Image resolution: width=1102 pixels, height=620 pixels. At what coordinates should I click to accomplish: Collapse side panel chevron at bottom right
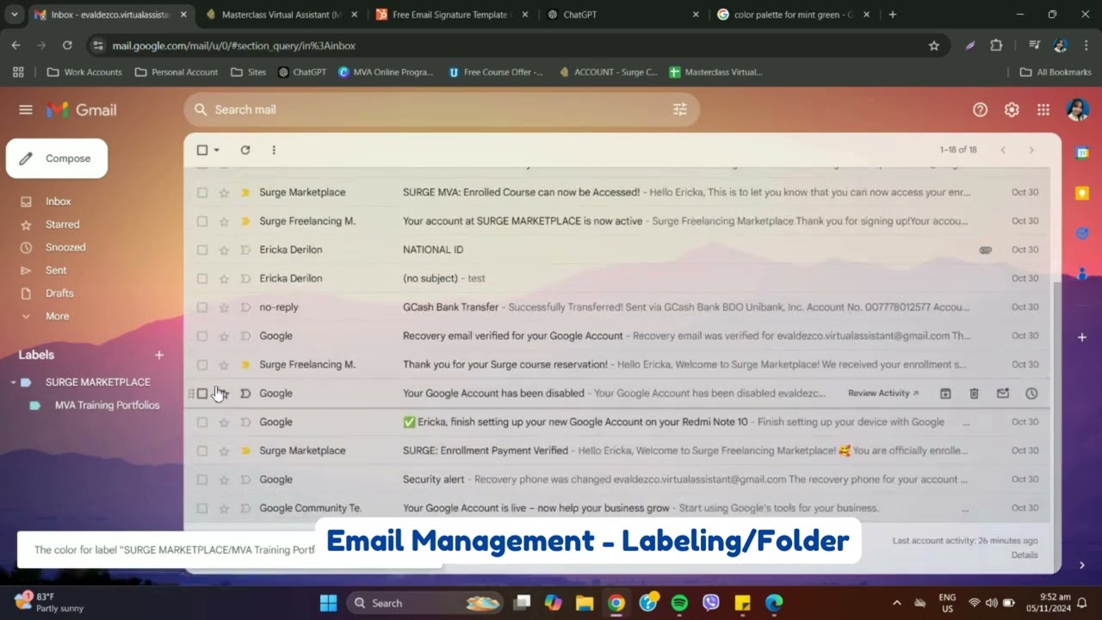point(1082,565)
